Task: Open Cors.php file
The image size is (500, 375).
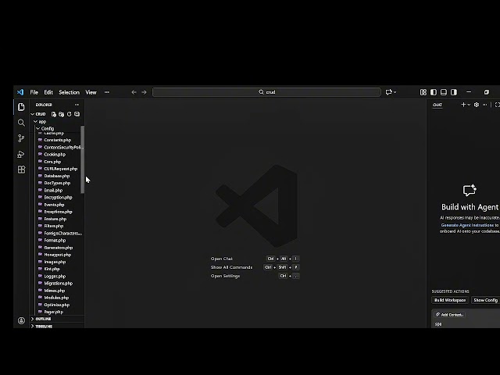Action: [x=52, y=162]
